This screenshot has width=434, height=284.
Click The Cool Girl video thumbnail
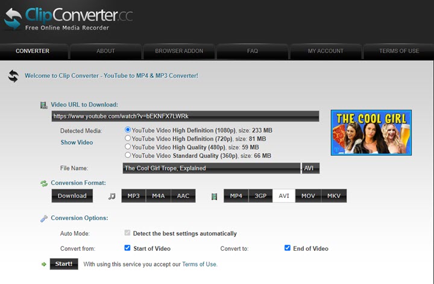pyautogui.click(x=371, y=133)
